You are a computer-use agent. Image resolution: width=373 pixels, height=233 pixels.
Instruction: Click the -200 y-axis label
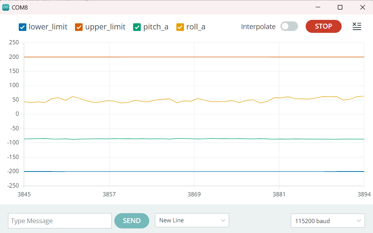[x=13, y=171]
